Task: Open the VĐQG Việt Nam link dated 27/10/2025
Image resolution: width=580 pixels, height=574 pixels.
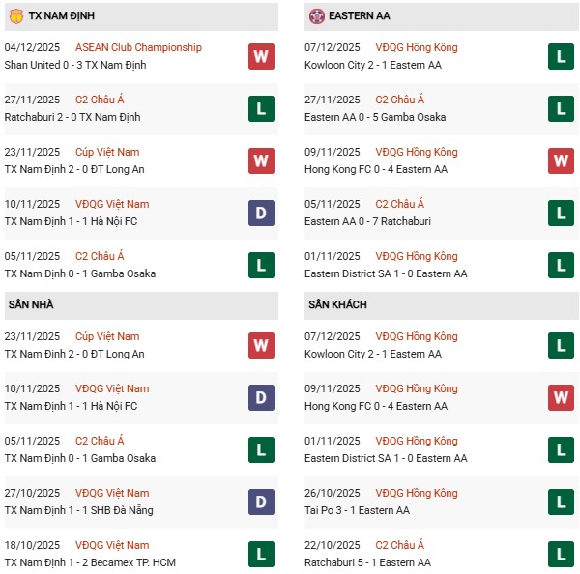Action: coord(112,493)
